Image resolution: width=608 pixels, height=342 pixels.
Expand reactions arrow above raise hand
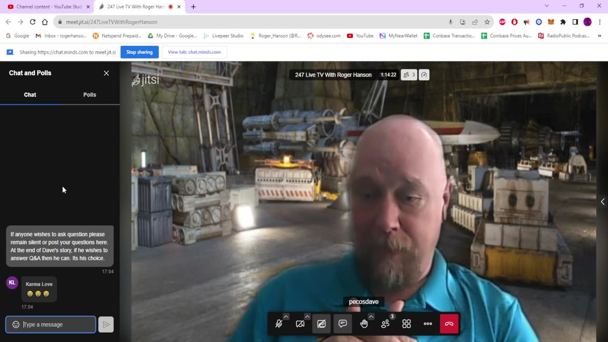(x=371, y=316)
